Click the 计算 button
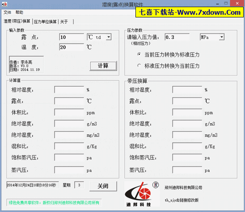The width and height of the screenshot is (245, 212). [103, 66]
